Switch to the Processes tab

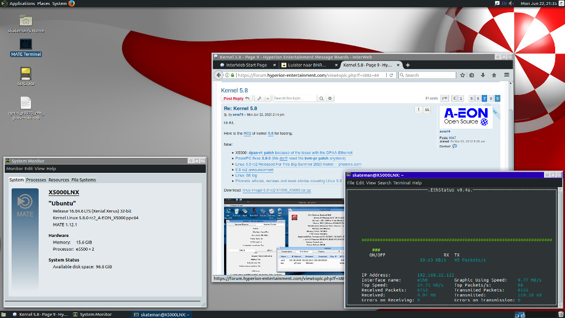[x=36, y=179]
